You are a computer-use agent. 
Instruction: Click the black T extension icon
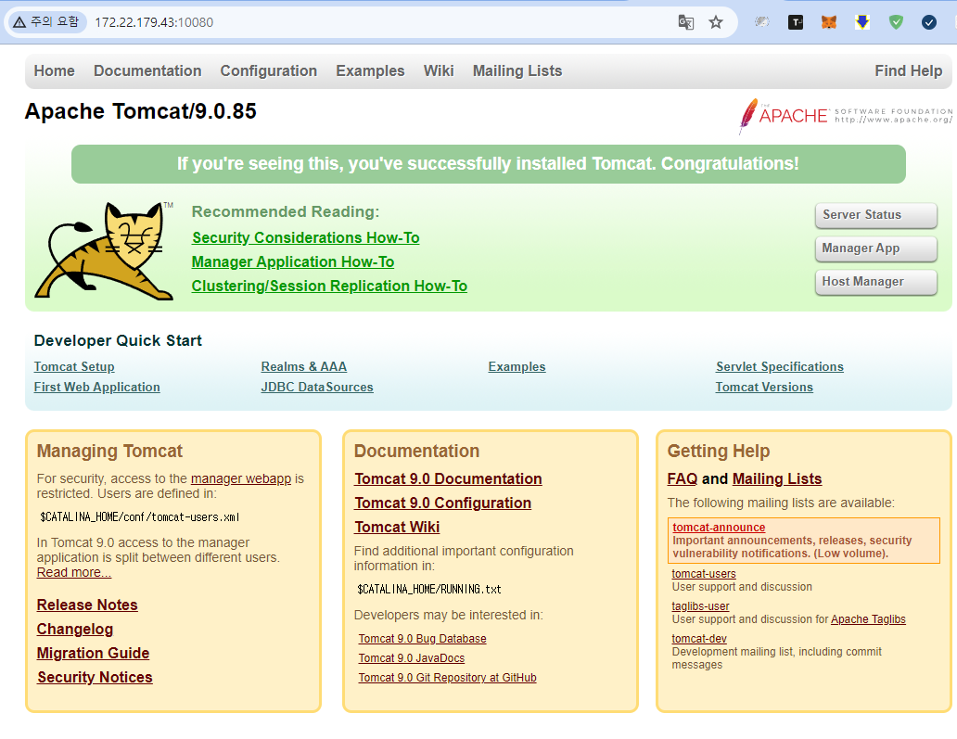tap(796, 22)
